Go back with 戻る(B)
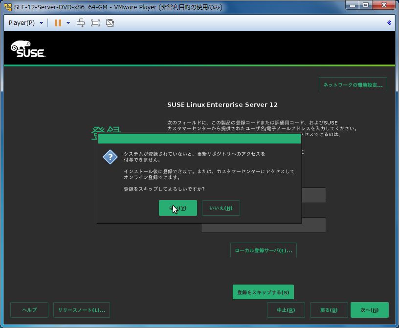Viewport: 399px width, 328px height. coord(329,310)
